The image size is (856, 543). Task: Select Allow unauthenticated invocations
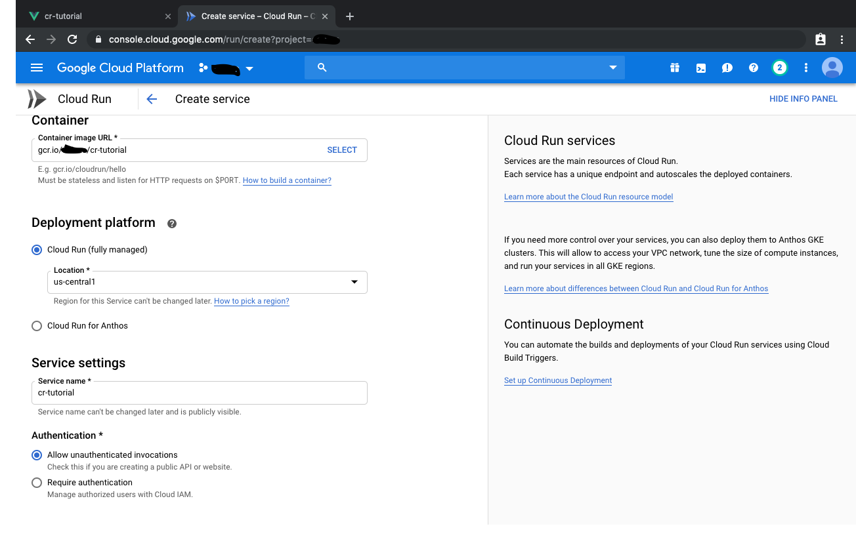37,455
